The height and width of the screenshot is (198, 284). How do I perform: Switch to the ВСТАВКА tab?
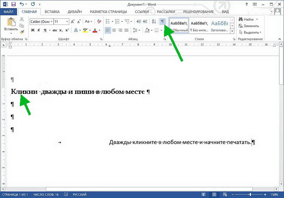(x=52, y=12)
